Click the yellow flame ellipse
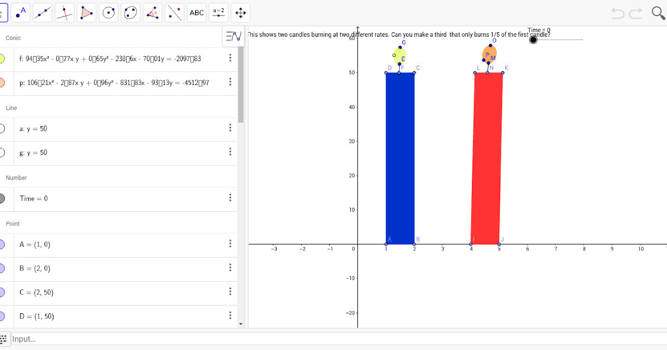 400,55
